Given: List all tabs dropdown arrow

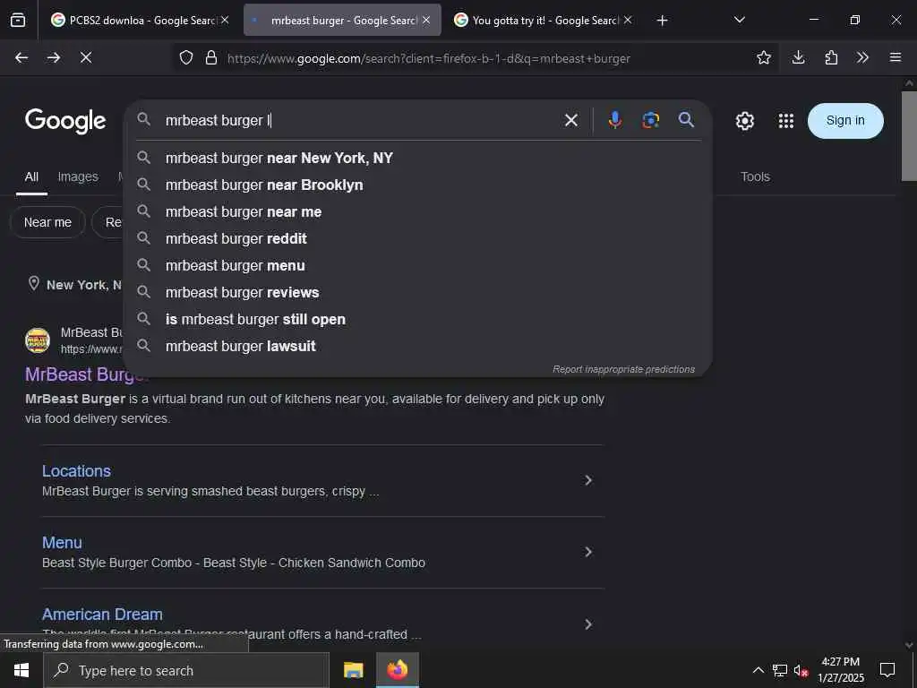Looking at the screenshot, I should click(x=739, y=20).
